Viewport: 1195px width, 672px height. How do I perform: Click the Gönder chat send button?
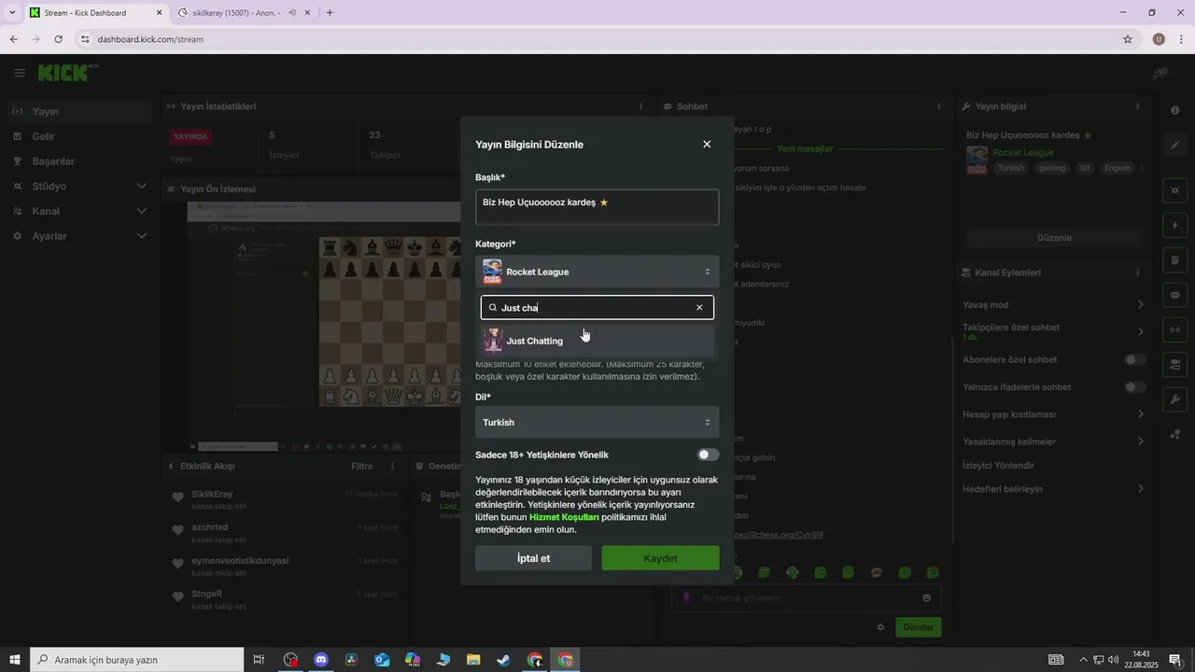pos(919,627)
